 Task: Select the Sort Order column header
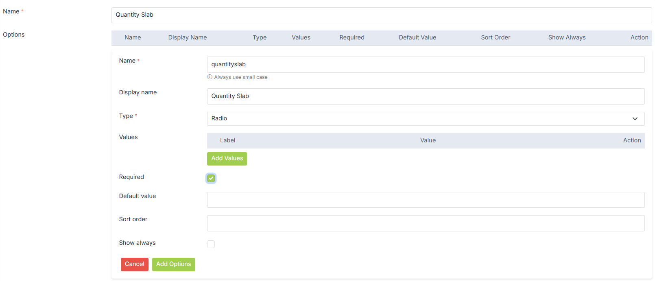(495, 37)
